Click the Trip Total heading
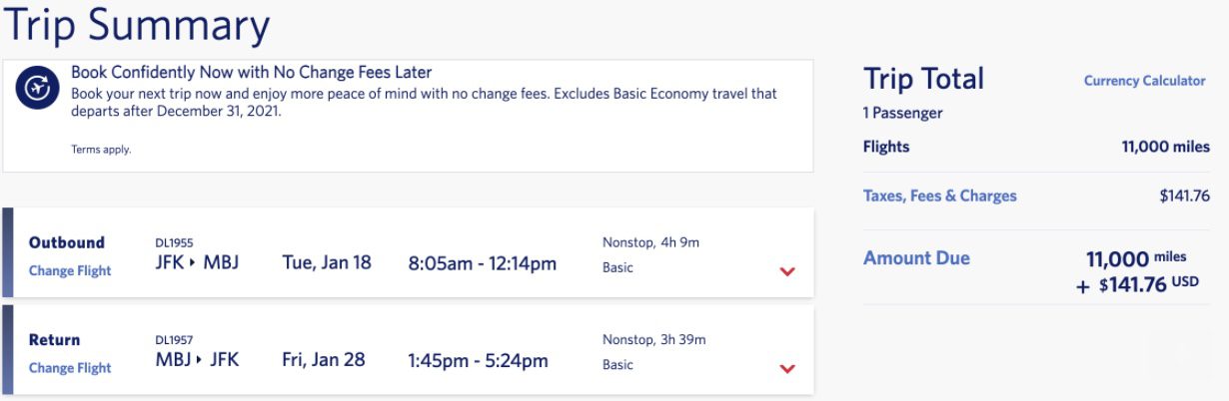Viewport: 1229px width, 401px height. pos(924,79)
